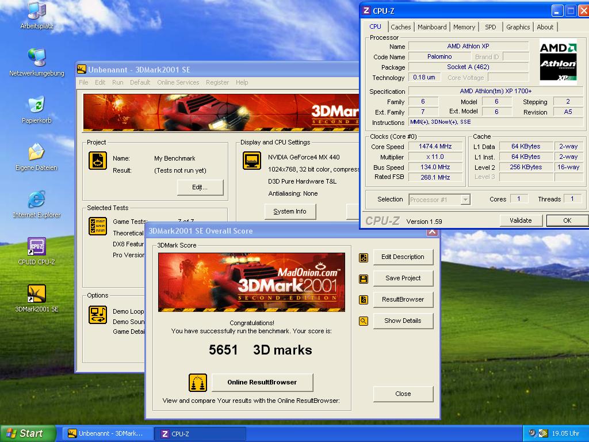Click the Windows Start button
The width and height of the screenshot is (589, 442).
pos(28,433)
